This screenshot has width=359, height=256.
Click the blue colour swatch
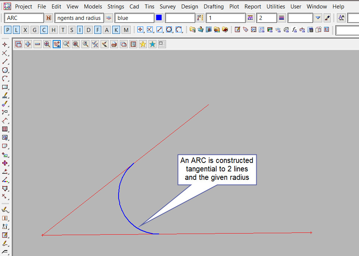(159, 18)
